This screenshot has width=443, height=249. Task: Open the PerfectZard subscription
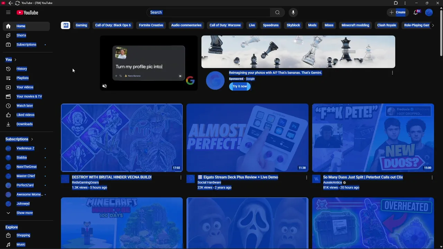pyautogui.click(x=26, y=185)
